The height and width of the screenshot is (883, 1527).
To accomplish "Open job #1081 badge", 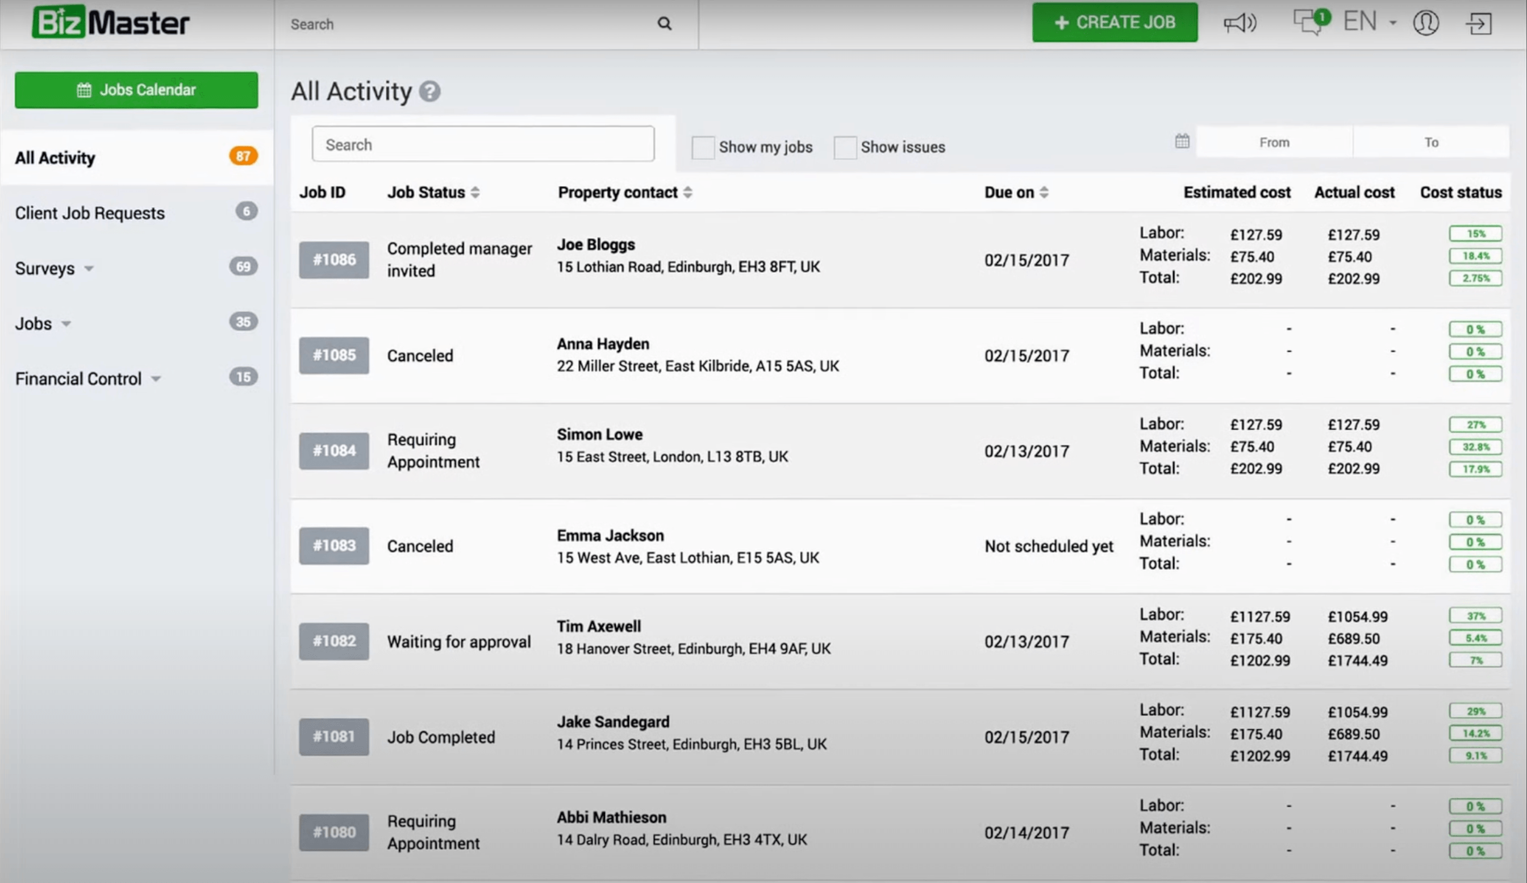I will [x=334, y=736].
